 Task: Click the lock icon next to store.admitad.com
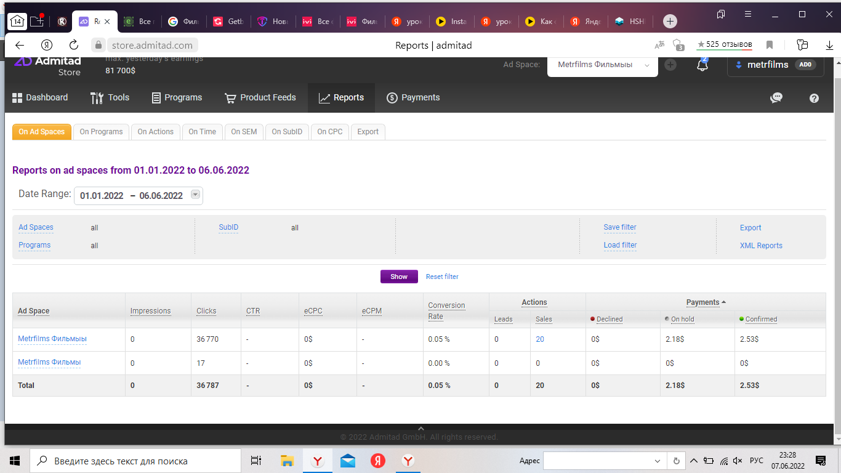point(98,45)
